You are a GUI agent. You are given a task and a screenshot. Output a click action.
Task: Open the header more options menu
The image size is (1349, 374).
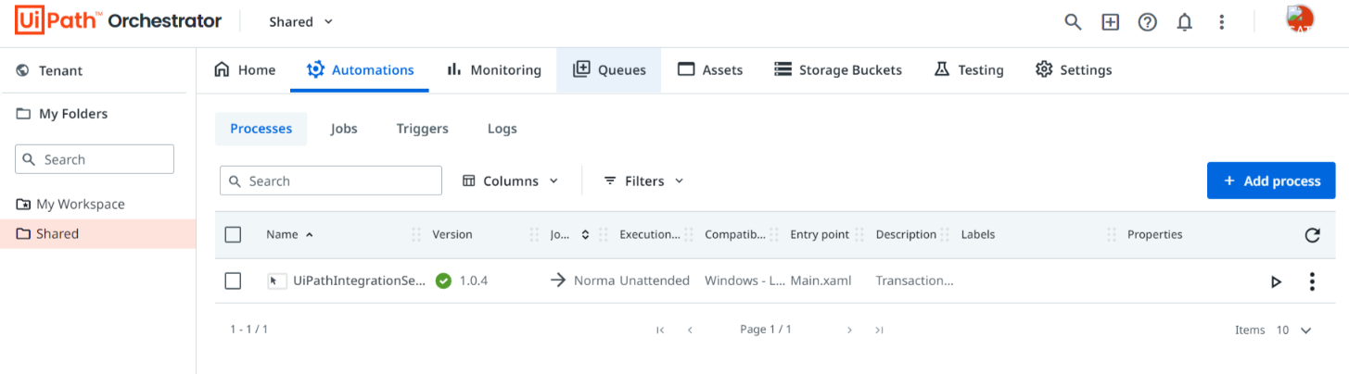[x=1221, y=22]
